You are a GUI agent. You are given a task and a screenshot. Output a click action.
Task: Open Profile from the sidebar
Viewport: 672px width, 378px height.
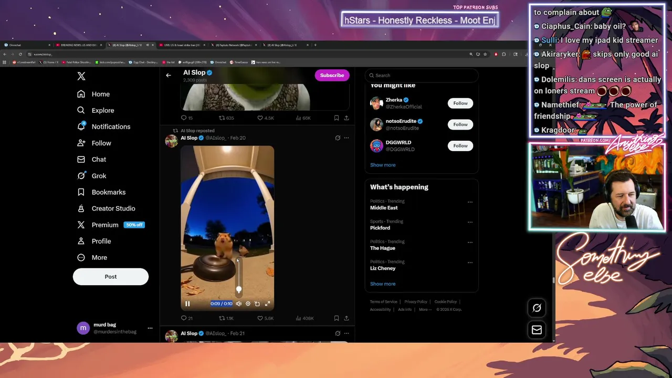pos(94,241)
